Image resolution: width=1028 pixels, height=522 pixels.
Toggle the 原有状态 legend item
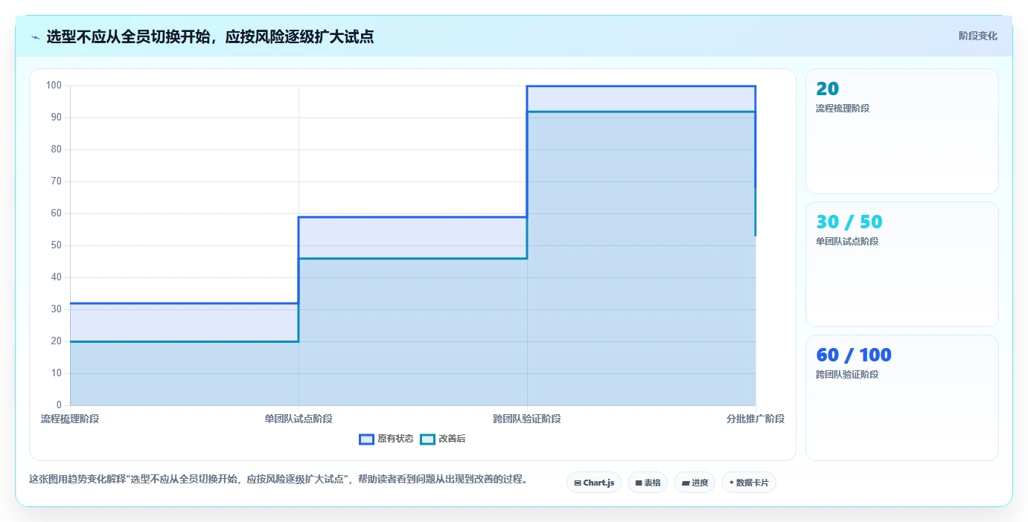coord(386,439)
